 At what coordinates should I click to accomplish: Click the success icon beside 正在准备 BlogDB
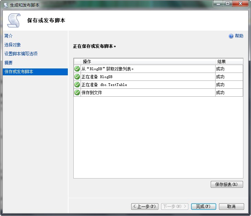77,77
